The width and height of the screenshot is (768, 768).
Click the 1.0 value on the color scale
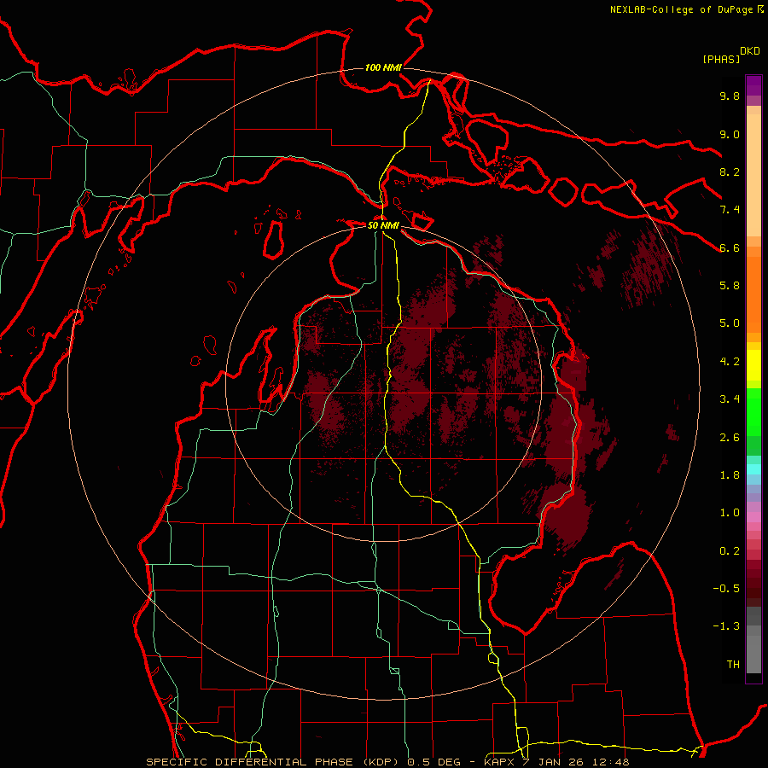(730, 513)
